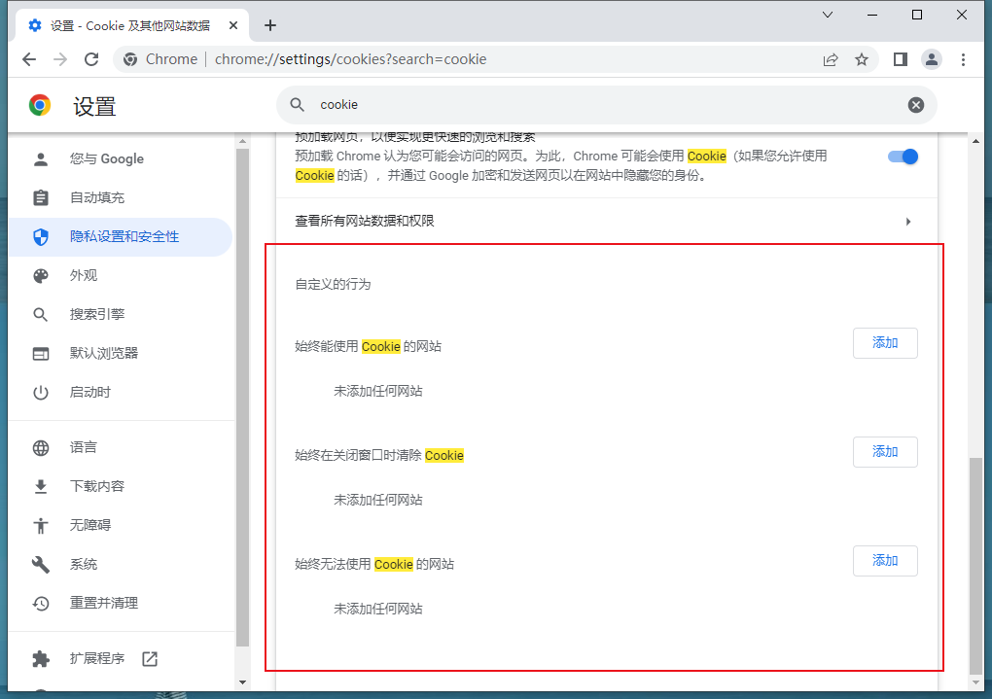The width and height of the screenshot is (992, 699).
Task: Click the forward navigation arrow
Action: click(60, 59)
